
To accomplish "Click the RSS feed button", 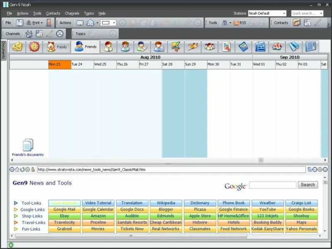I will [x=240, y=23].
